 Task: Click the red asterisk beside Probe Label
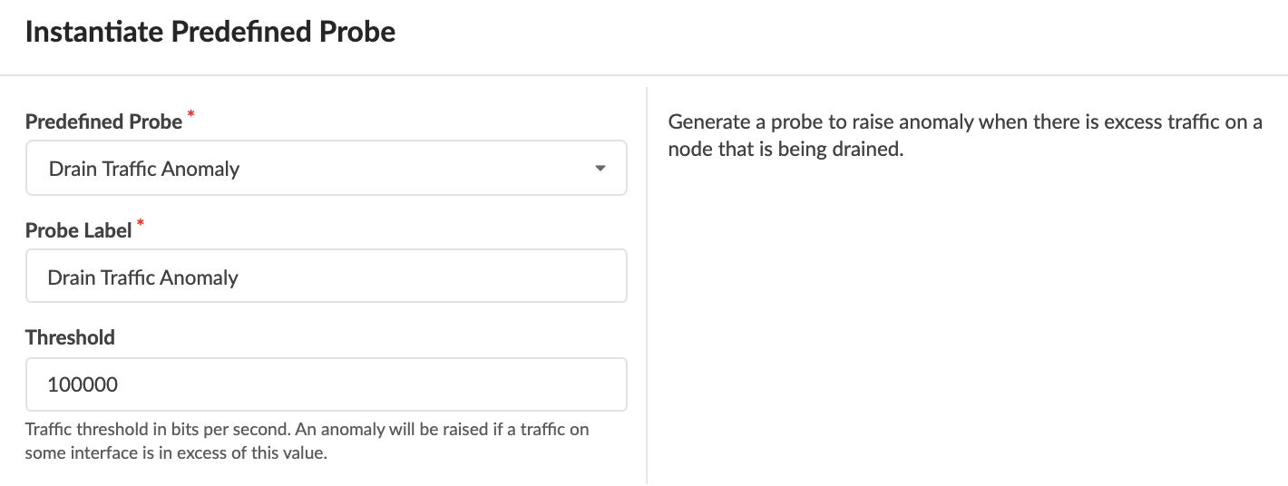pyautogui.click(x=140, y=223)
